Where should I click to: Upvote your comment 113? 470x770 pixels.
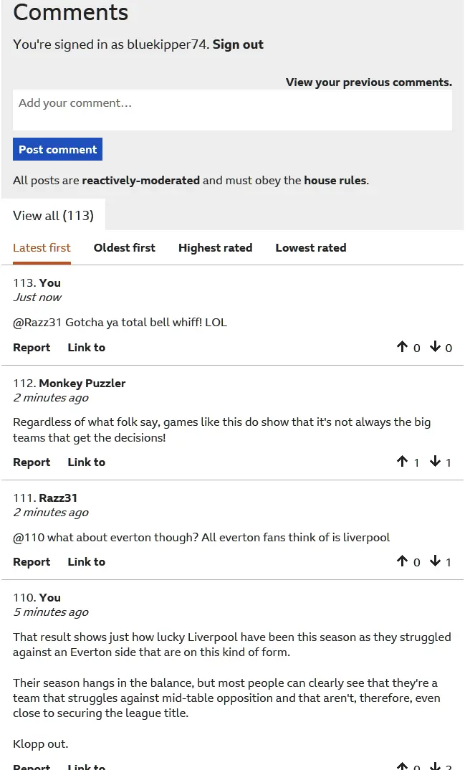[x=403, y=348]
